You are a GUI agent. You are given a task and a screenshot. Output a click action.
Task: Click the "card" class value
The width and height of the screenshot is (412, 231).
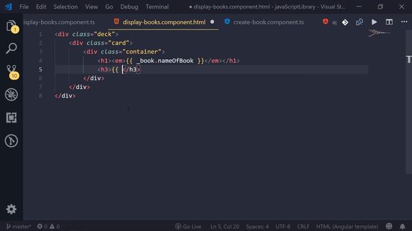tap(118, 43)
